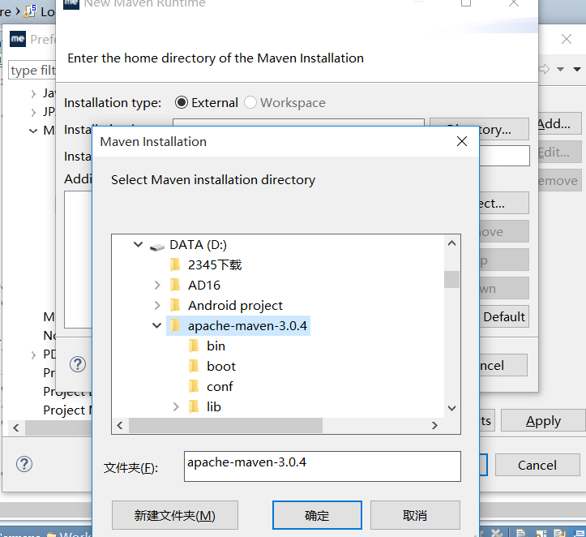Click the 确定 button to confirm
586x537 pixels.
(x=317, y=515)
